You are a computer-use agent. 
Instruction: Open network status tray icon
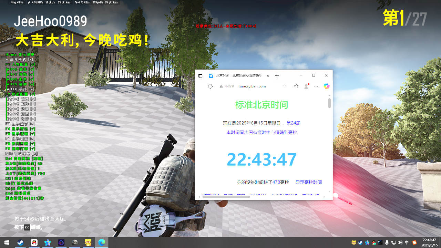[x=393, y=242]
